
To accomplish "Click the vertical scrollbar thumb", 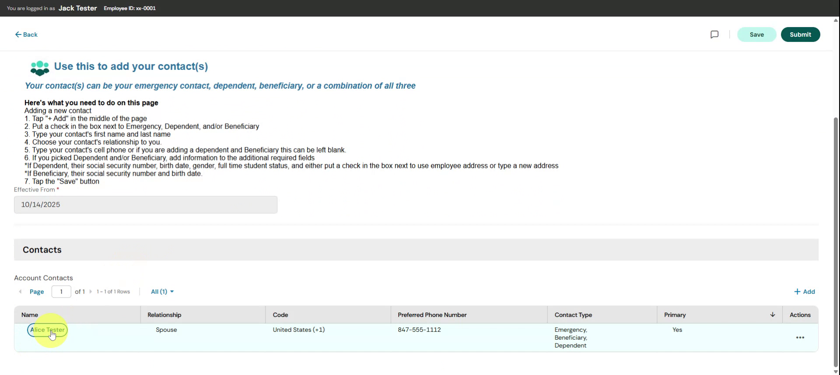I will point(836,242).
